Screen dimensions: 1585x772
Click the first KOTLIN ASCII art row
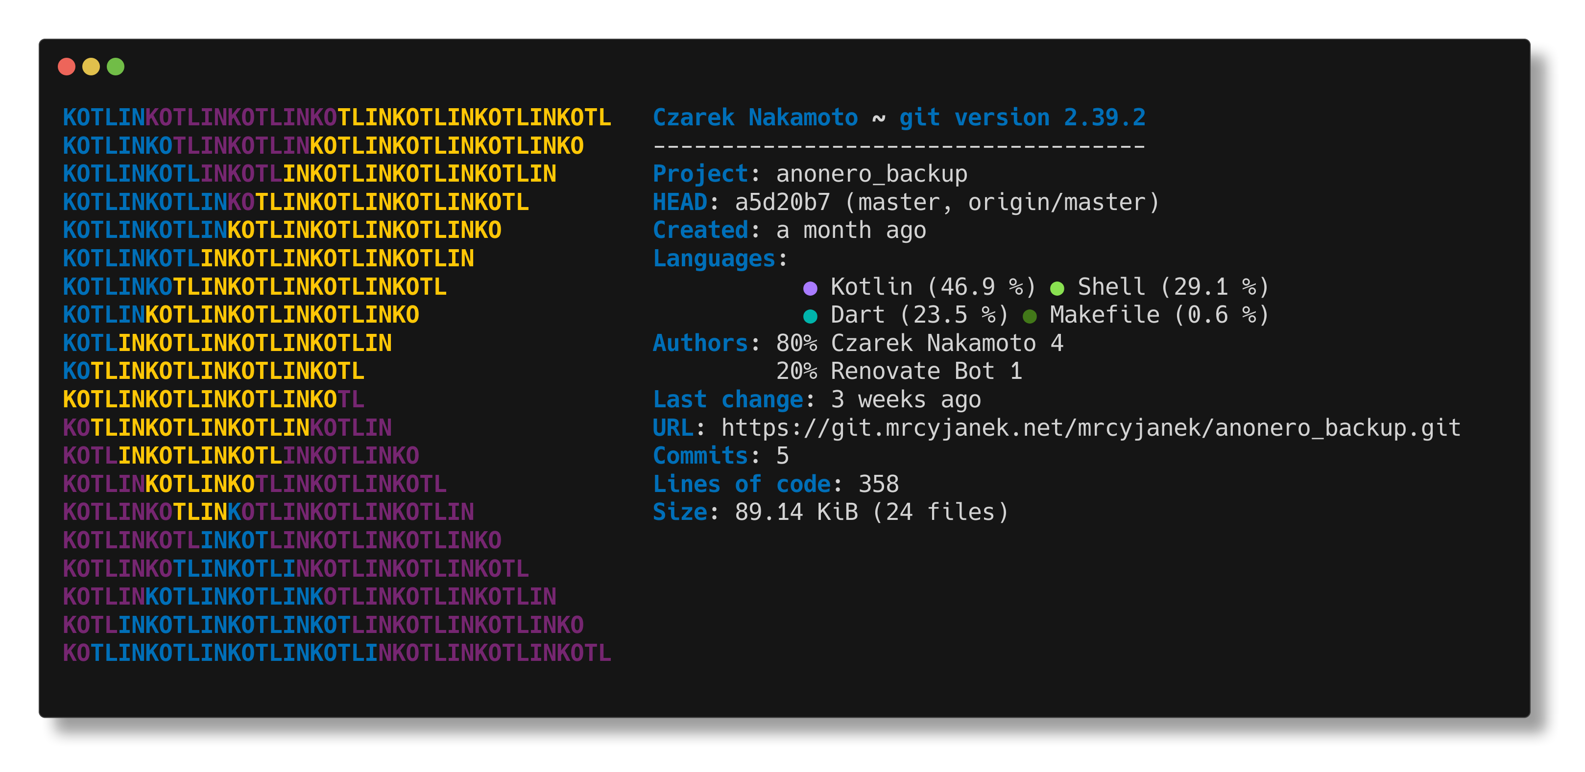click(337, 117)
